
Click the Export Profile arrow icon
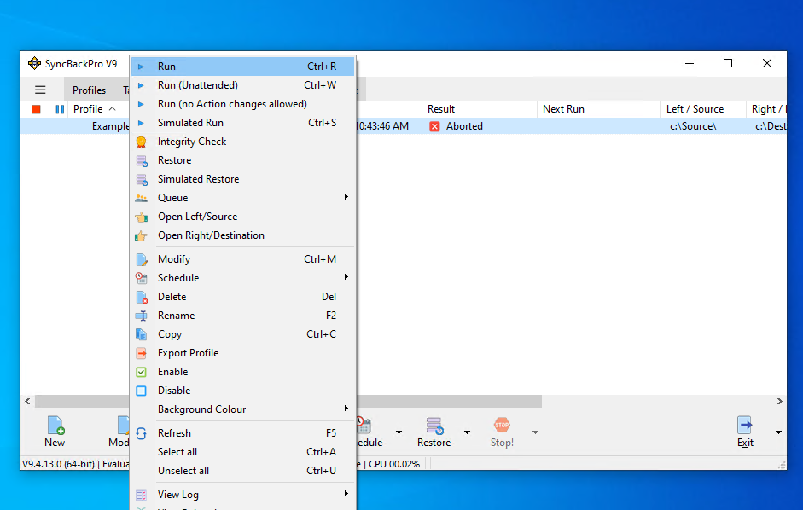[x=142, y=353]
